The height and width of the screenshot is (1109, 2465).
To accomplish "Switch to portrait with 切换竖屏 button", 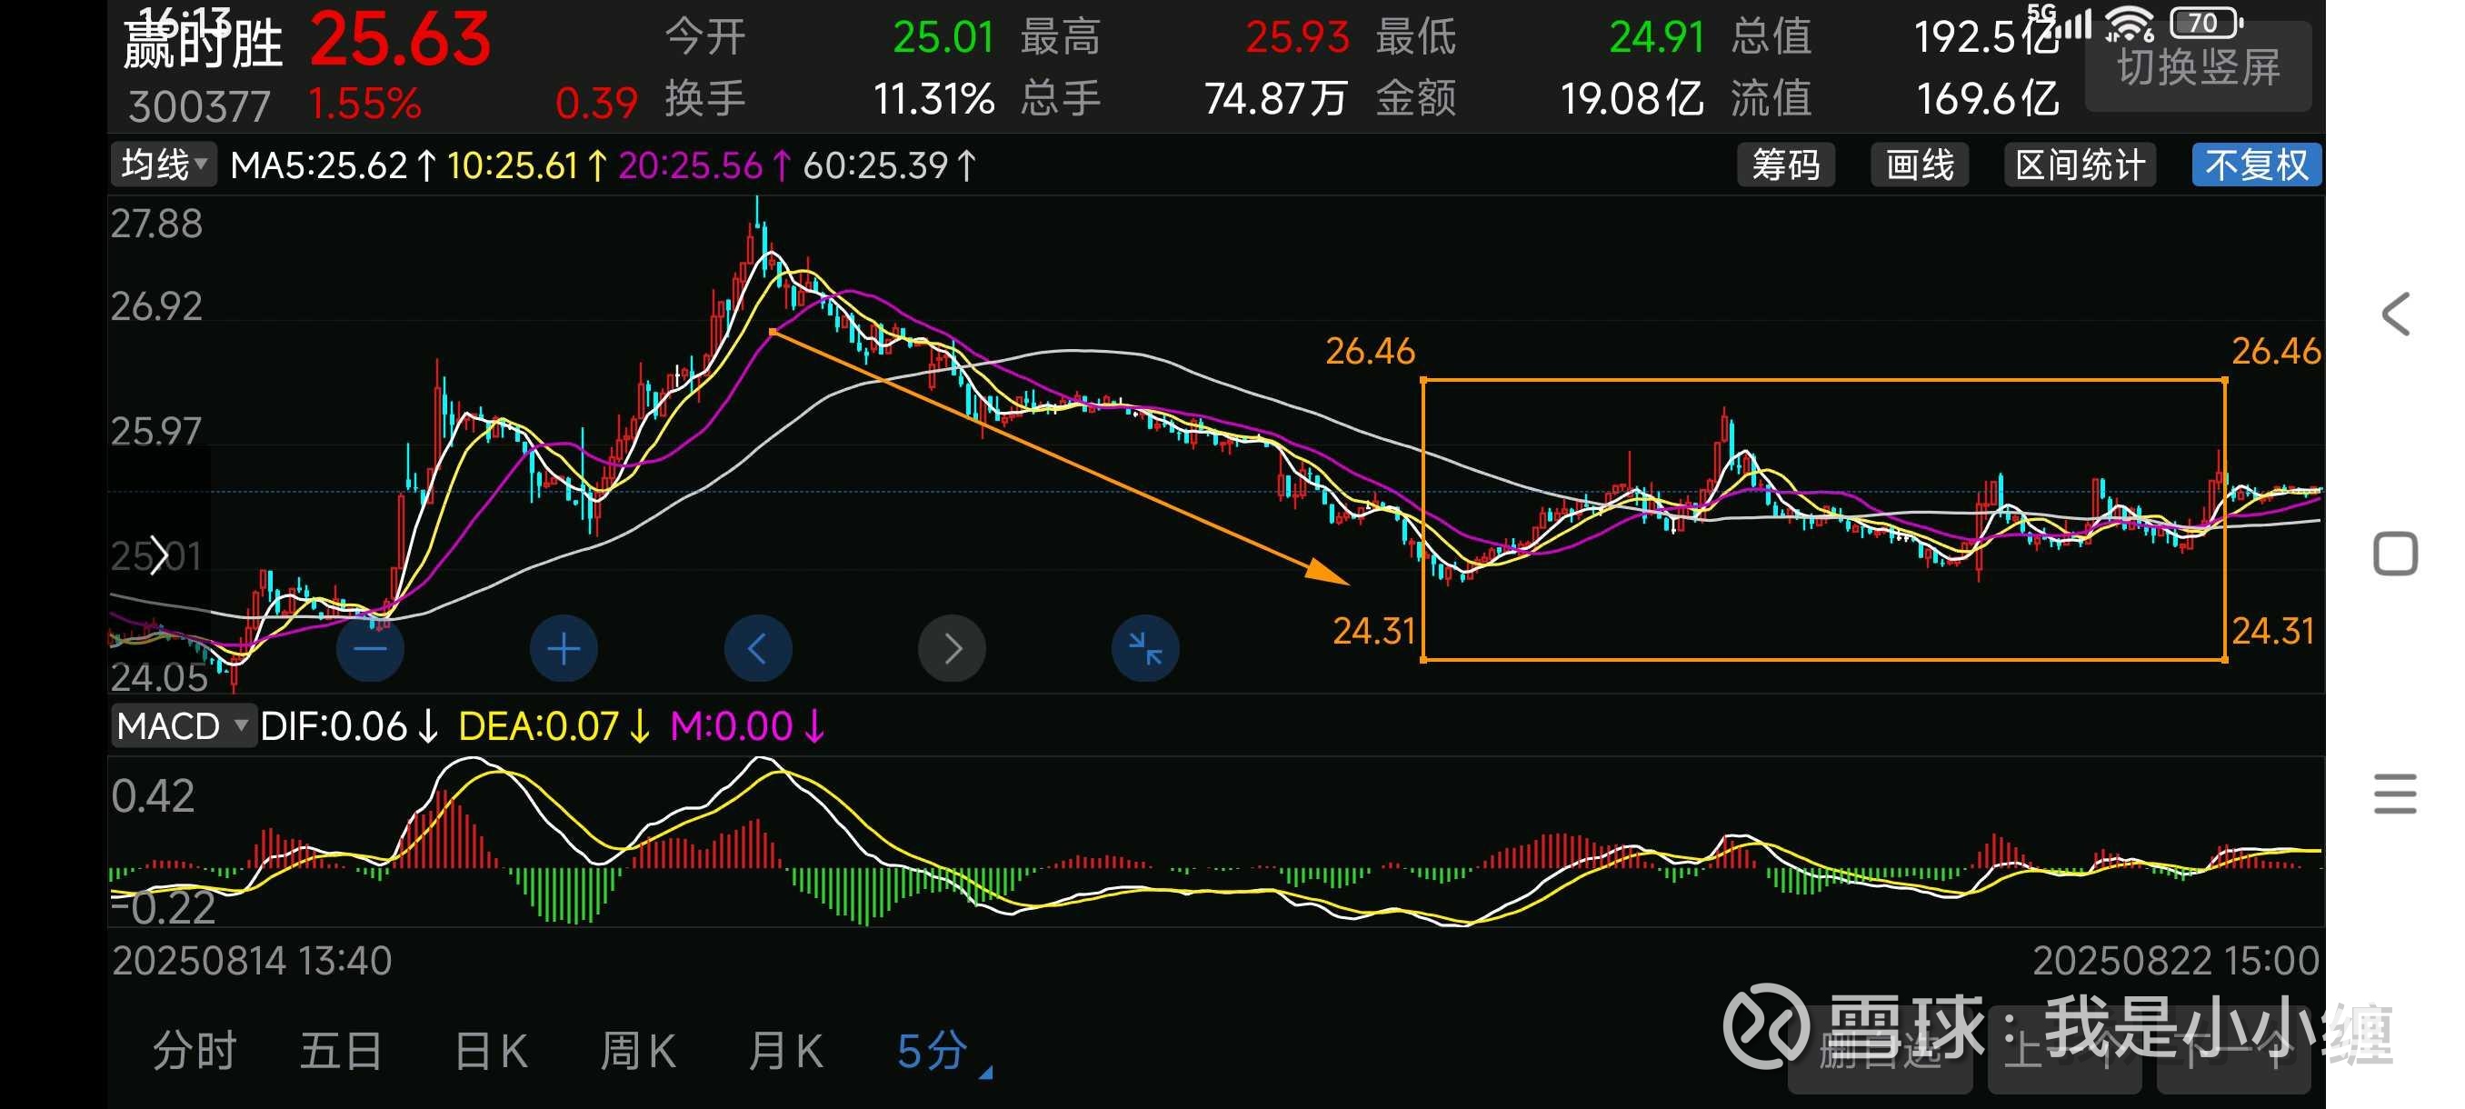I will 2198,67.
